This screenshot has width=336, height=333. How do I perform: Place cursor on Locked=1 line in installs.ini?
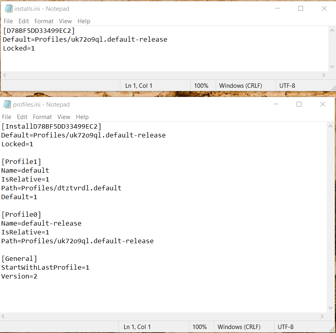(19, 48)
